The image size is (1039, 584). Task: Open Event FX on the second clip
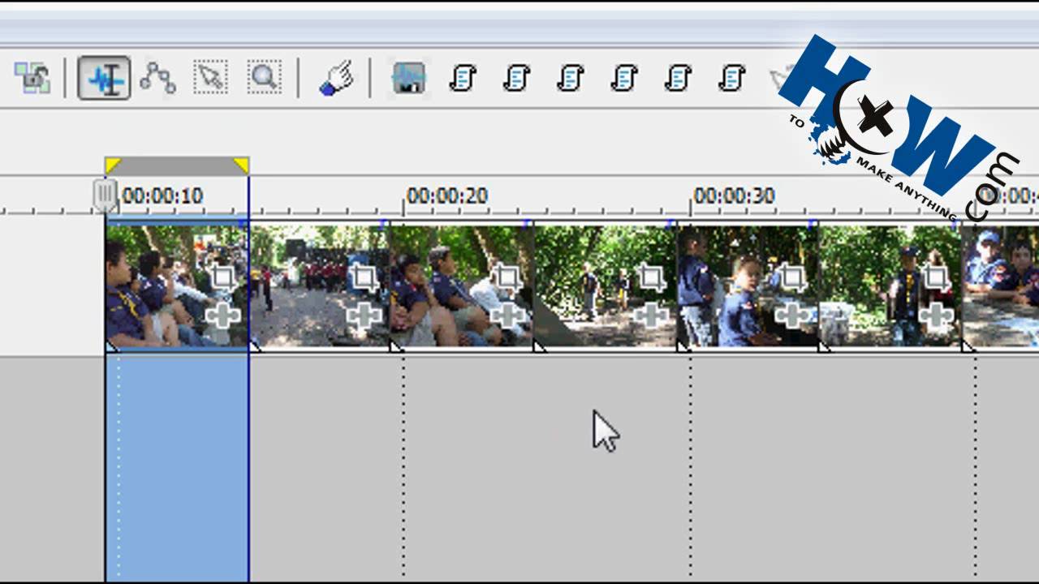pos(364,316)
